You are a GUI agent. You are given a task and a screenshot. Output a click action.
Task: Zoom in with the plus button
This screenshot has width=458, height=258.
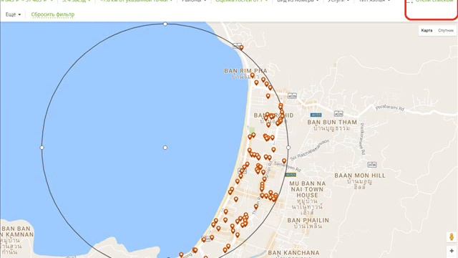click(452, 251)
